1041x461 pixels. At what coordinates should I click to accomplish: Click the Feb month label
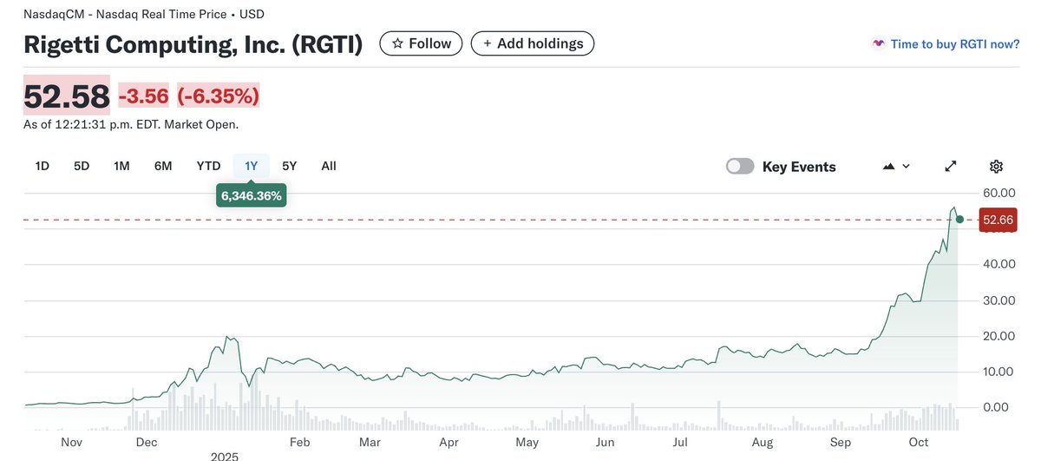[x=299, y=443]
